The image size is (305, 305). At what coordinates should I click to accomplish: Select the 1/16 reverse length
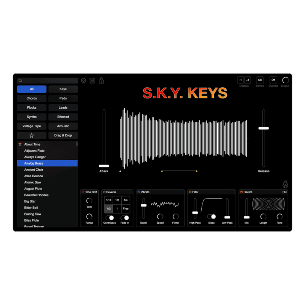pyautogui.click(x=109, y=200)
